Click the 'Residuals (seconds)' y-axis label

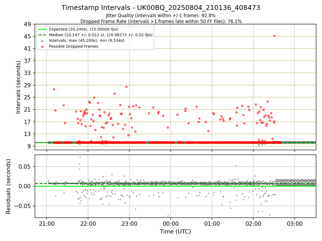9,186
